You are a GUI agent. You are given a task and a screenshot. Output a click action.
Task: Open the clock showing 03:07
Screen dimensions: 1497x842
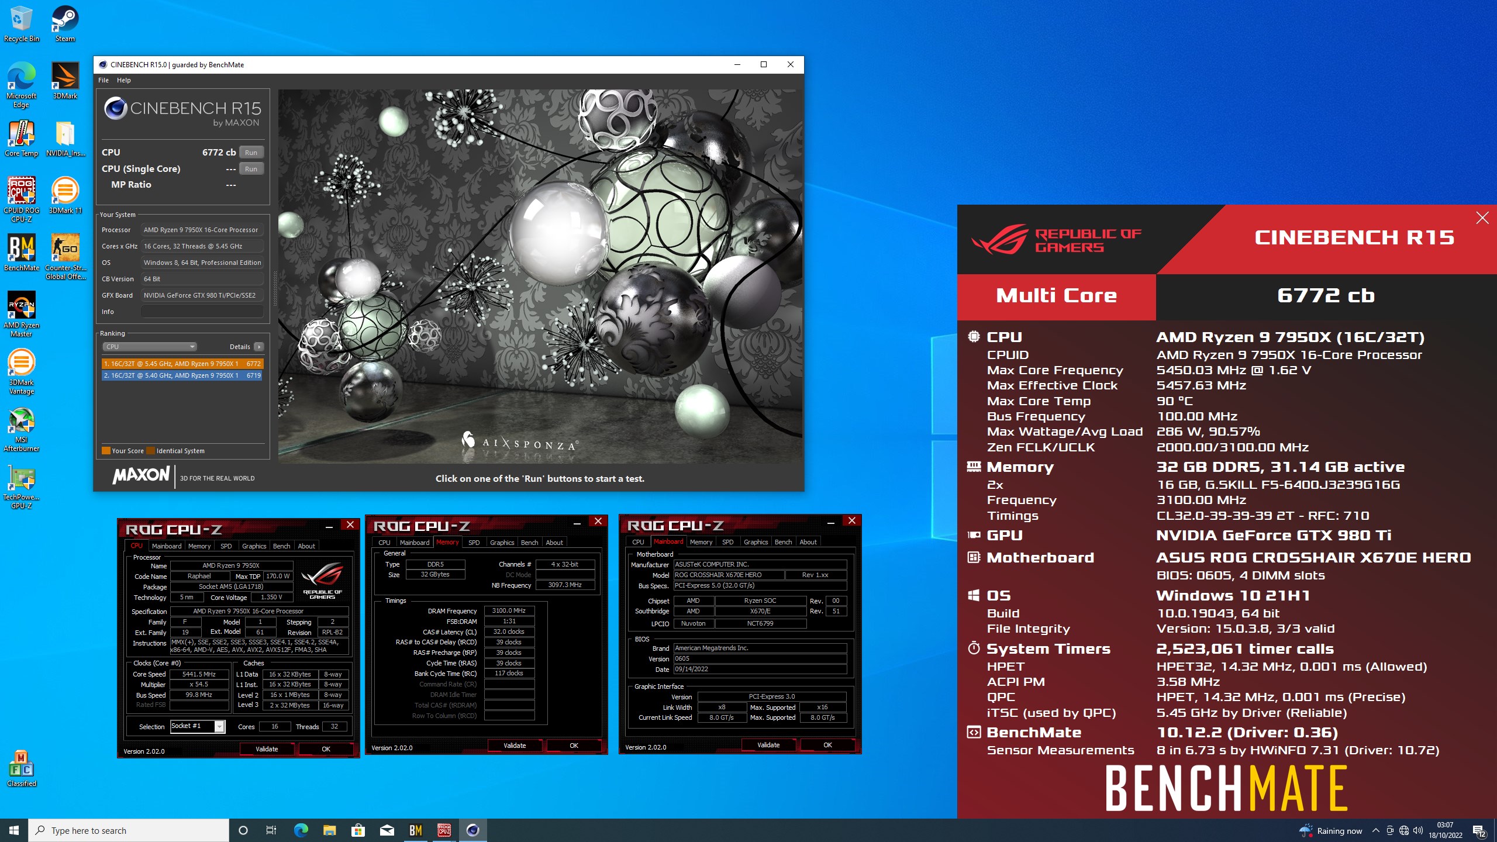(x=1446, y=830)
